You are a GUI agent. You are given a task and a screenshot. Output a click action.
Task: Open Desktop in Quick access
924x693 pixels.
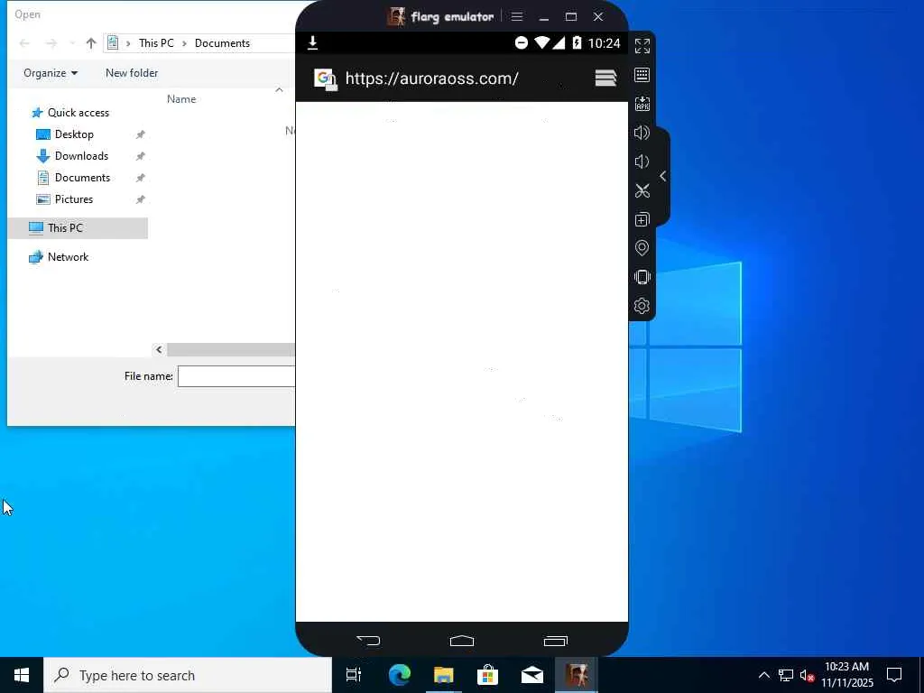[74, 134]
